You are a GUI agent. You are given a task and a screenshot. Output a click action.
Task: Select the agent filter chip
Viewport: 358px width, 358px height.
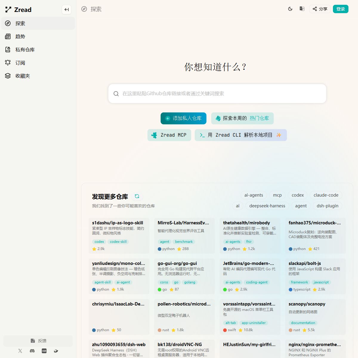(301, 206)
